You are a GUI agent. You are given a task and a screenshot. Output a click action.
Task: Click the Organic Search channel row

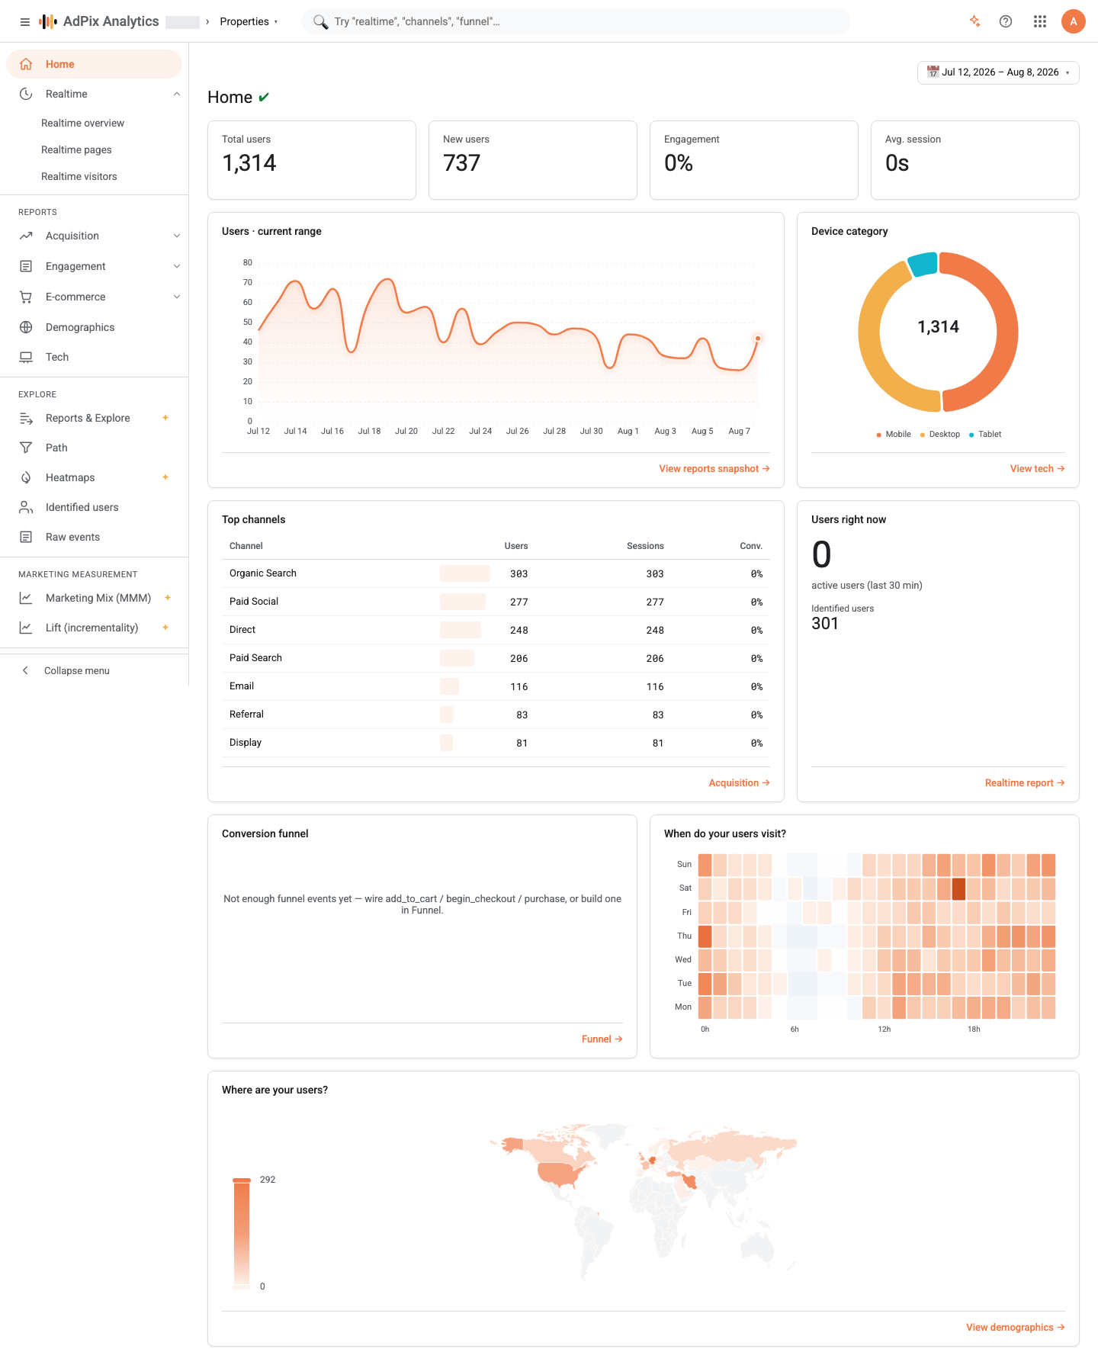point(496,573)
